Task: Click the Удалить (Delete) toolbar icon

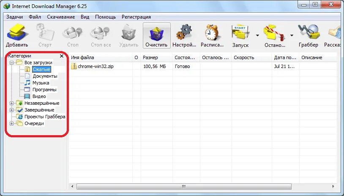Action: coord(128,33)
